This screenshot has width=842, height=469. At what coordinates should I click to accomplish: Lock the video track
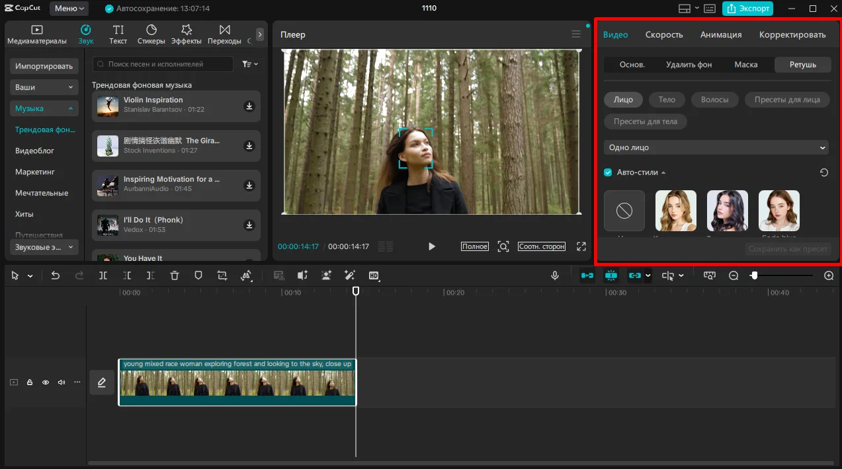pyautogui.click(x=30, y=382)
